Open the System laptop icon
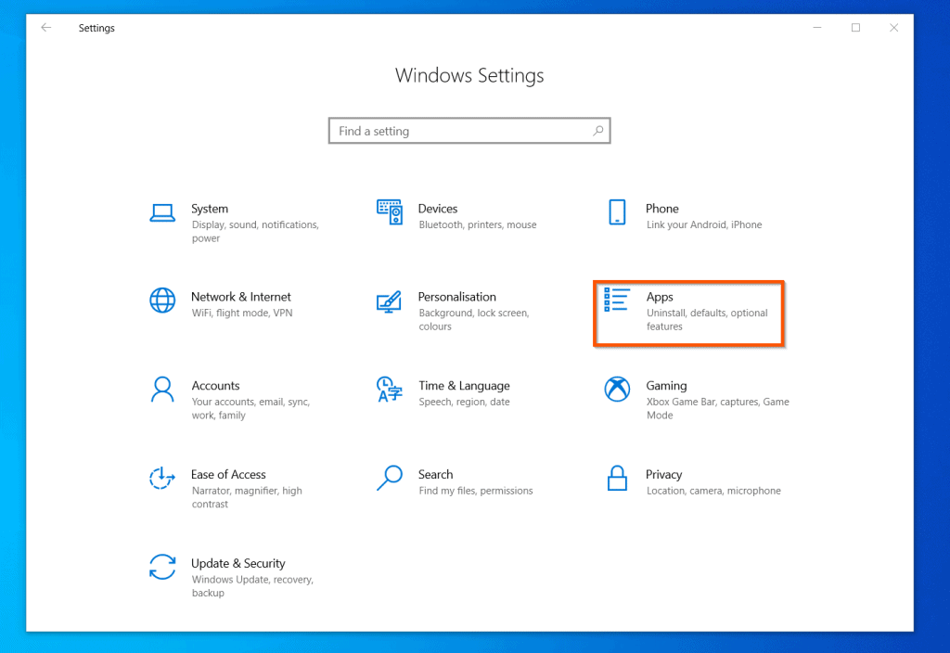This screenshot has width=950, height=653. point(162,212)
